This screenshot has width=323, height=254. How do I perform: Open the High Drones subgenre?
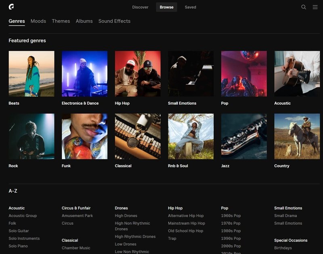pos(126,216)
